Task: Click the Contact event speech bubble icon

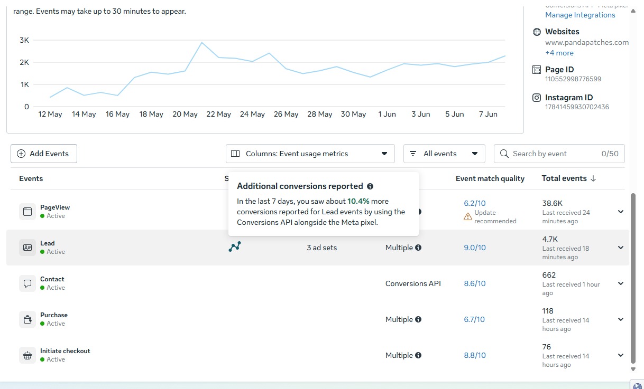Action: tap(27, 283)
